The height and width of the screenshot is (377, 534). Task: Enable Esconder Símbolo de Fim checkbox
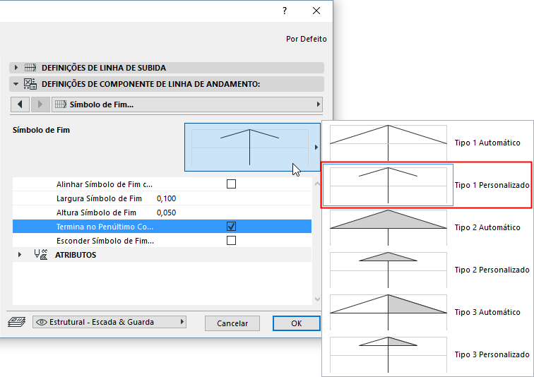[x=231, y=241]
